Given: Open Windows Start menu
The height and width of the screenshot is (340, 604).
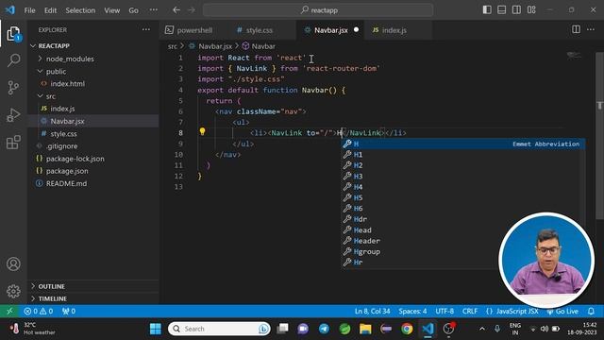Looking at the screenshot, I should point(156,329).
